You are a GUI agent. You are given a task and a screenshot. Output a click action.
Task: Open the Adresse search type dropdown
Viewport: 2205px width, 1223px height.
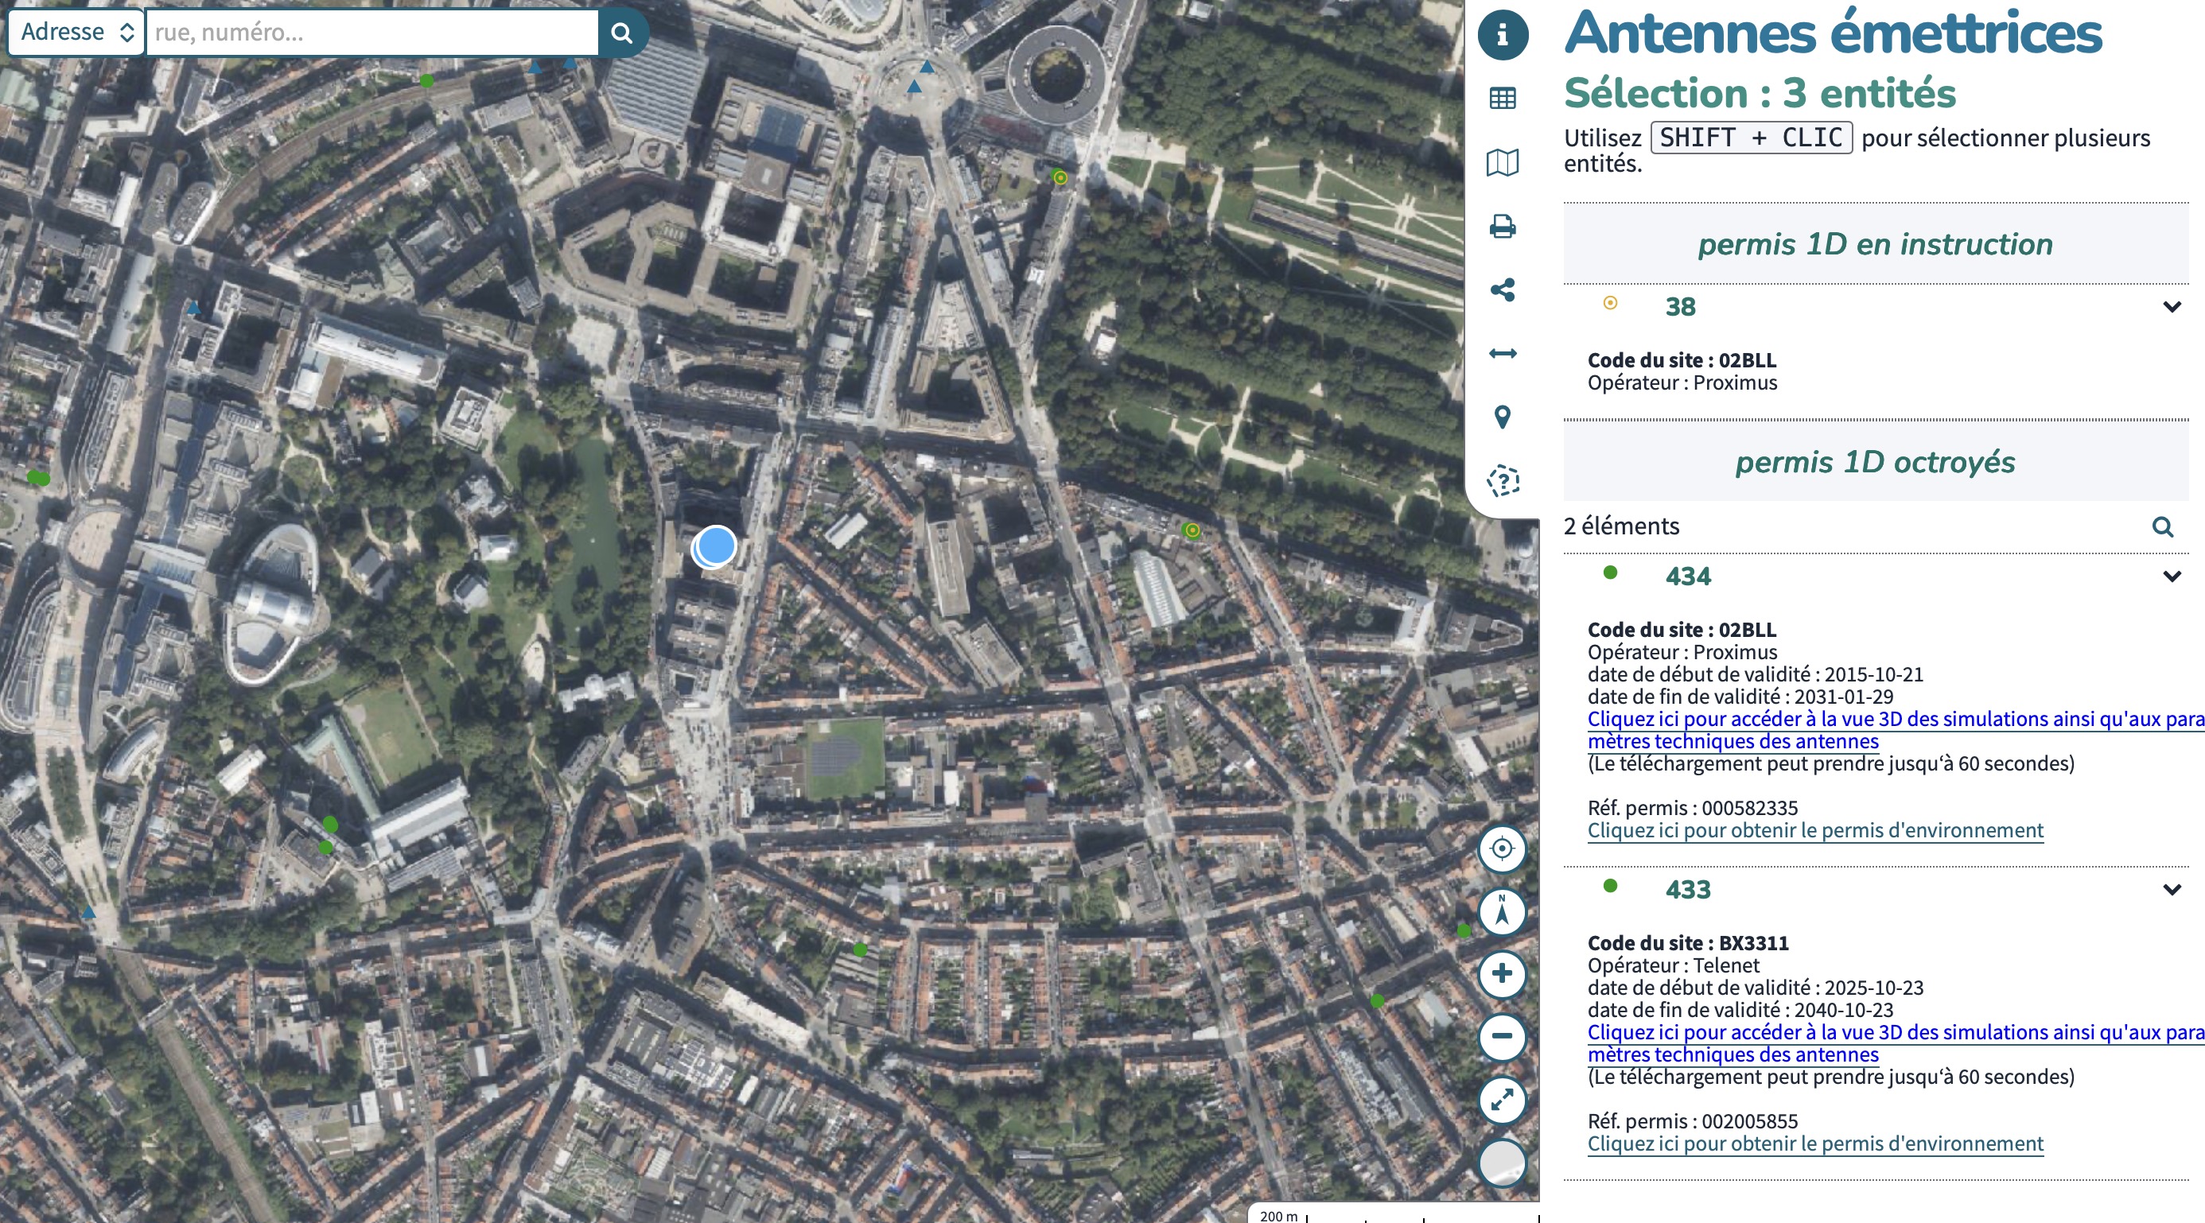tap(76, 33)
